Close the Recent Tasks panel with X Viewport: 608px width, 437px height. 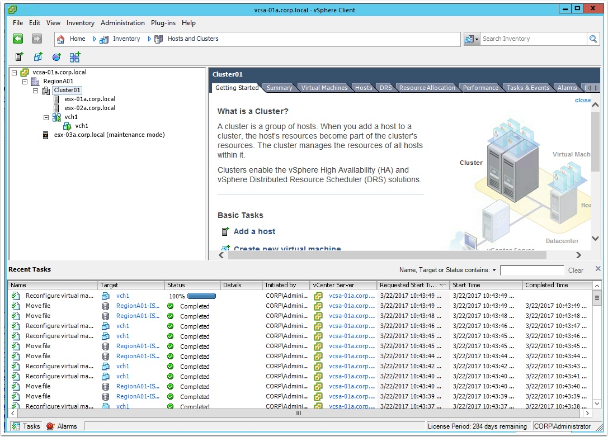click(598, 268)
